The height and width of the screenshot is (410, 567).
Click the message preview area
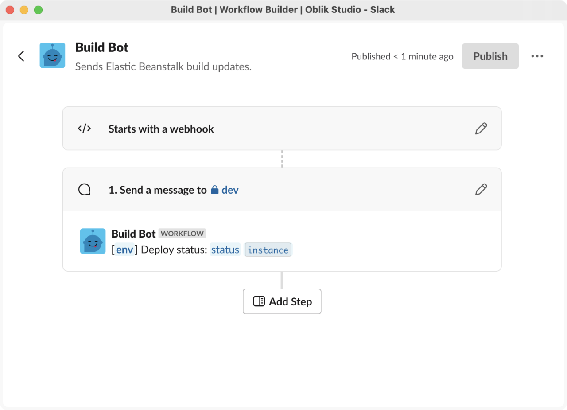point(282,241)
